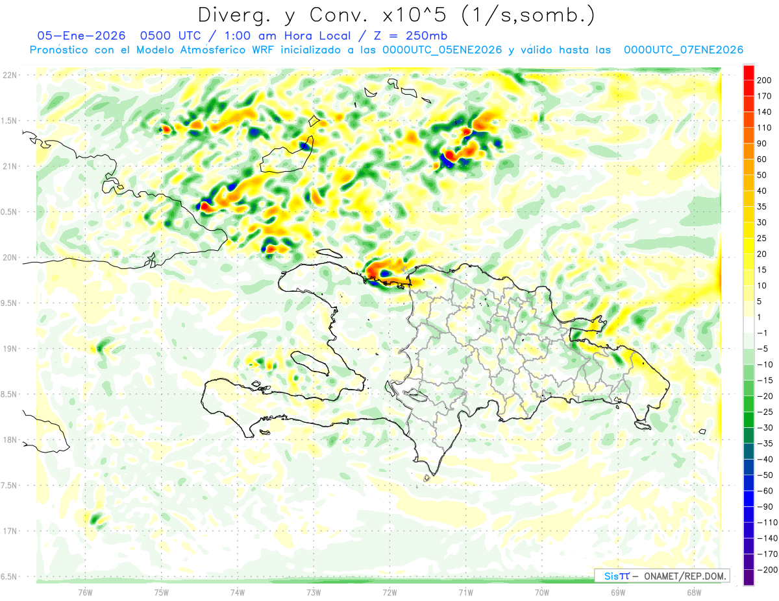Click the valid-until time "0000UTC_07ENE2026"
This screenshot has height=601, width=779.
tap(683, 50)
